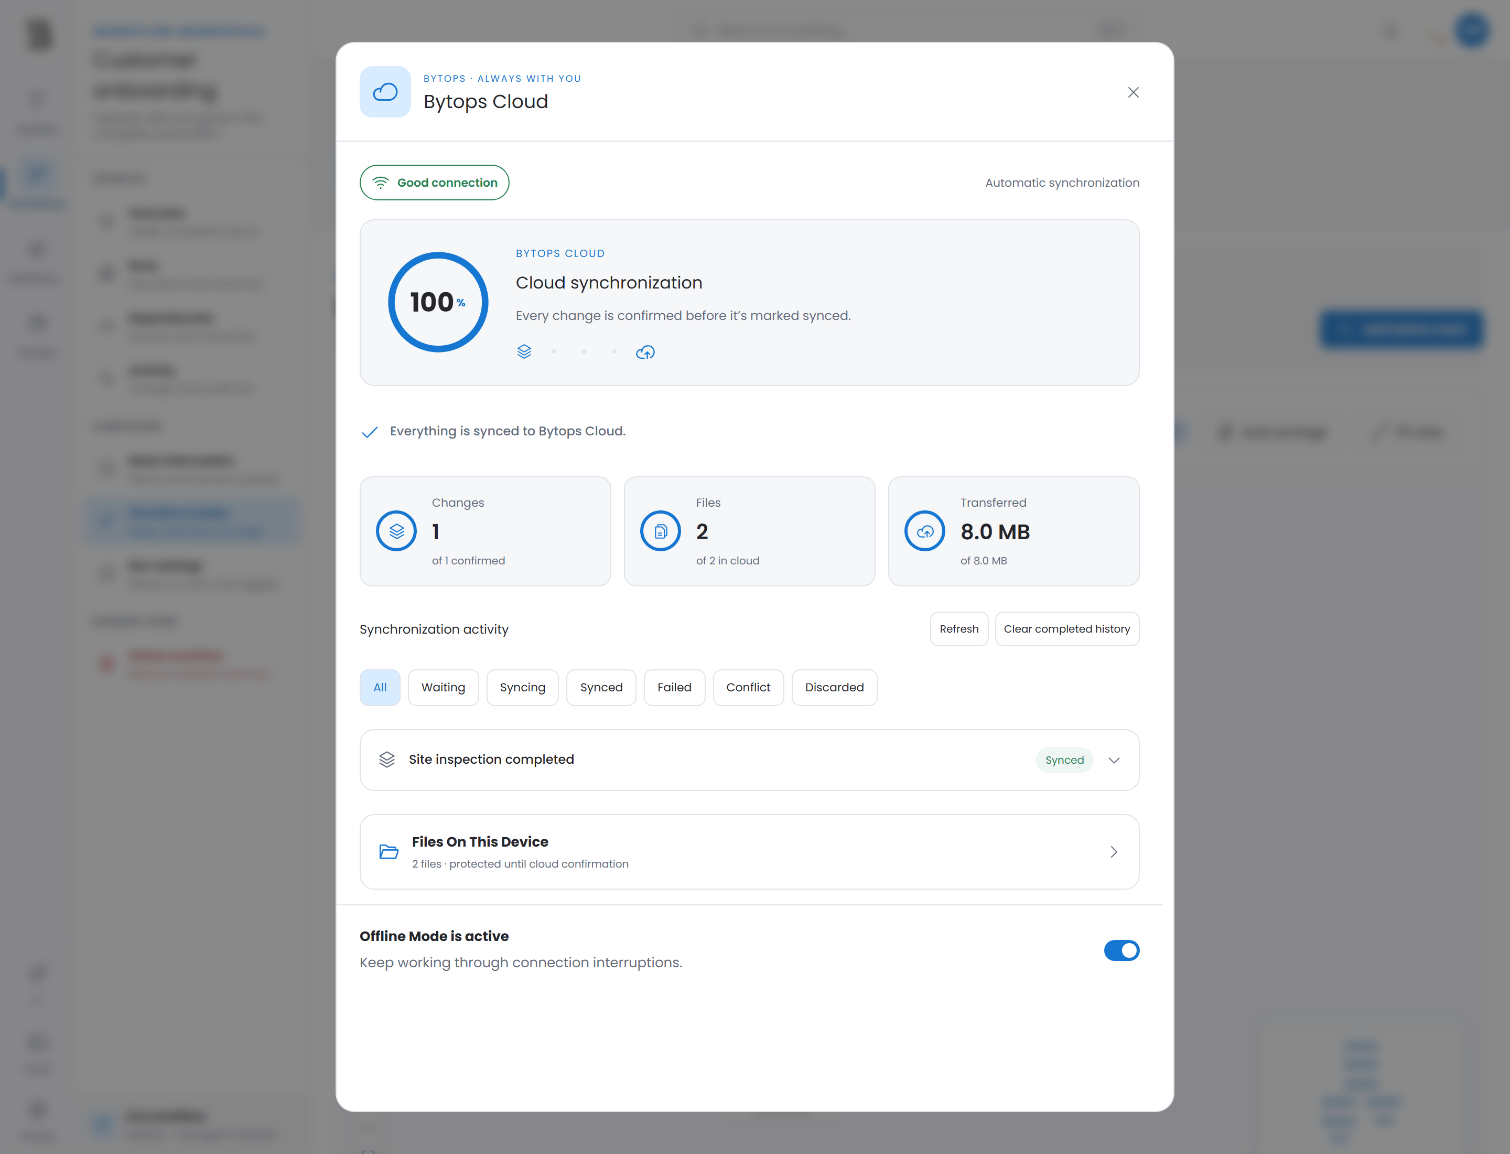1510x1154 pixels.
Task: Click the Synced badge on Site inspection
Action: pos(1064,760)
